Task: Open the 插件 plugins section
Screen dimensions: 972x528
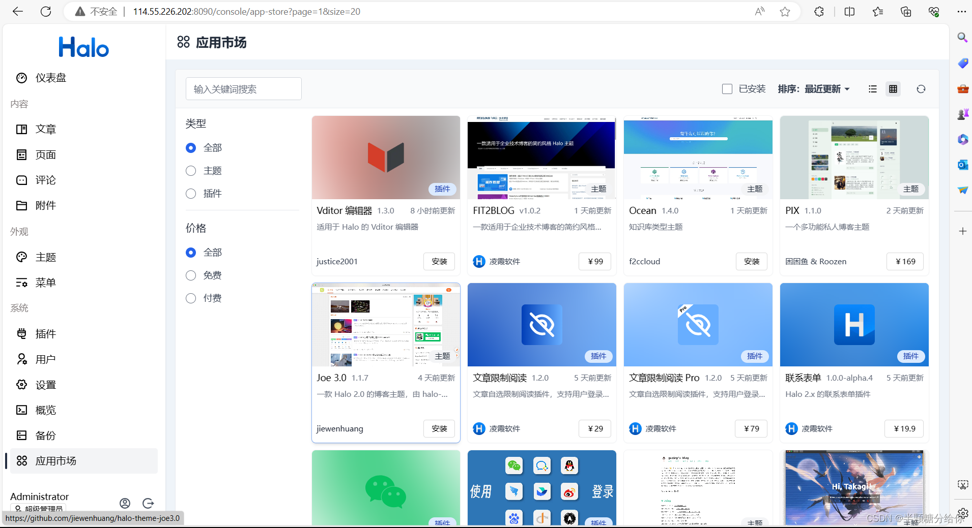Action: tap(45, 333)
